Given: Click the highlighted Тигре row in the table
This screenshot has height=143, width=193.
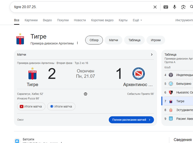Looking at the screenshot, I should click(x=177, y=101).
